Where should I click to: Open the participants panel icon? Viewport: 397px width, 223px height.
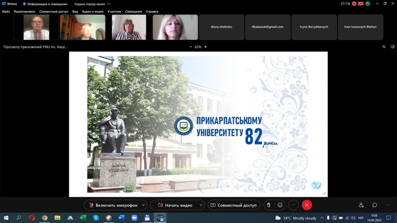[x=361, y=205]
